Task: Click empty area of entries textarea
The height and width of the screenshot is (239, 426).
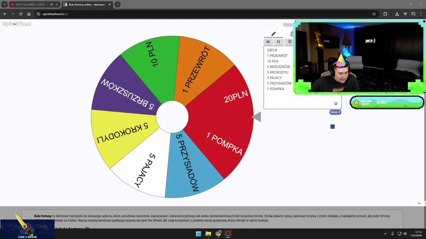Action: click(296, 100)
